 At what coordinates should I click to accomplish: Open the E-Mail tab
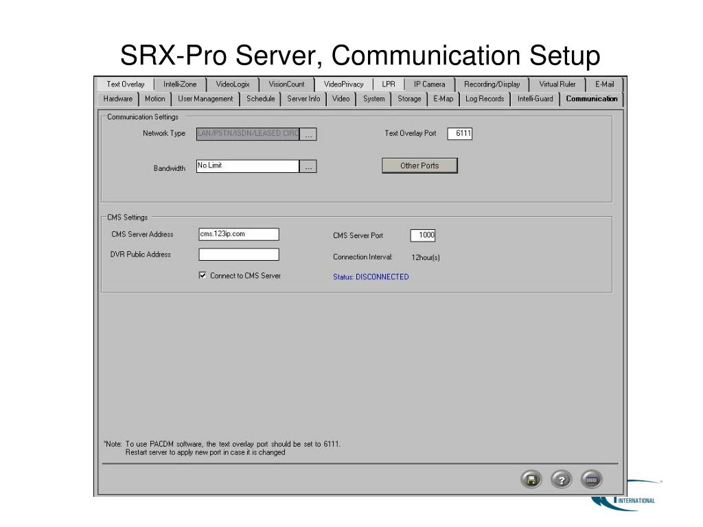[604, 84]
